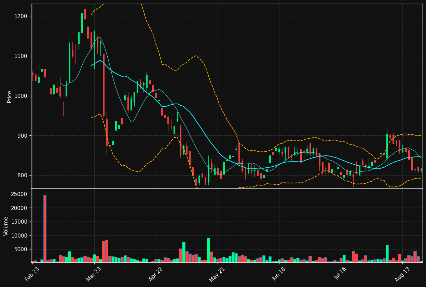Screen dimensions: 426x287
Task: Click the 15000 volume axis label
Action: coord(20,222)
